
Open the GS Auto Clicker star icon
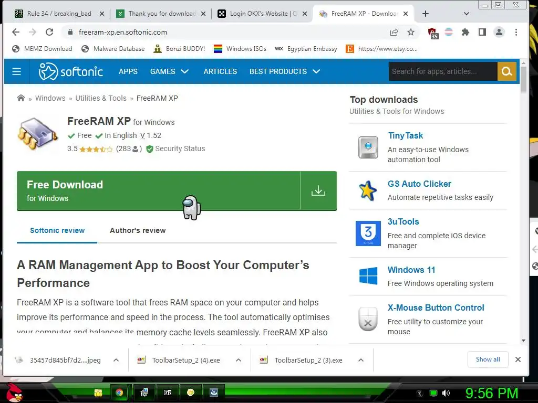pyautogui.click(x=368, y=190)
